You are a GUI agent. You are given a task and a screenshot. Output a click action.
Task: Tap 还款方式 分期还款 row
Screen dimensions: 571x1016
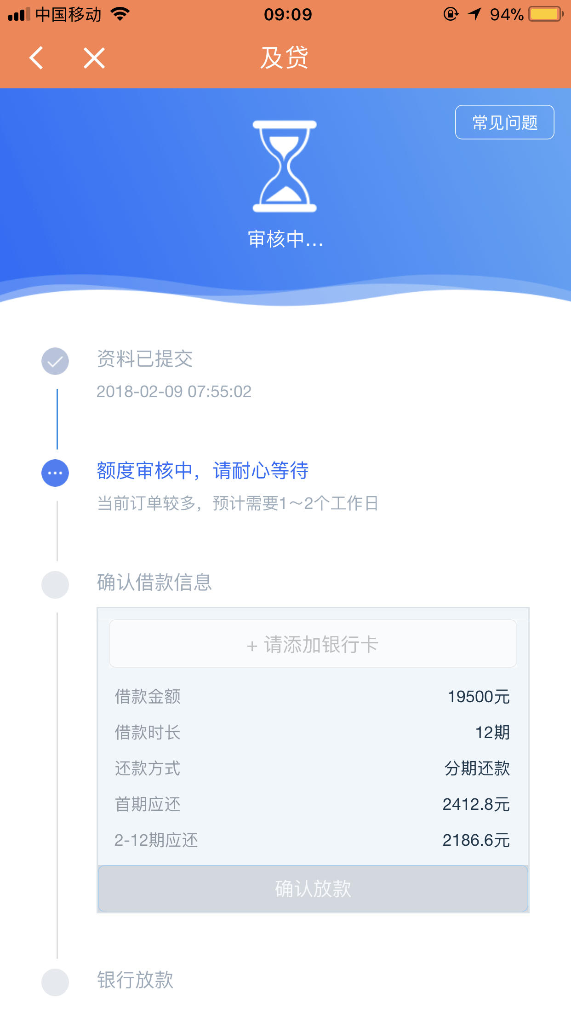pyautogui.click(x=313, y=768)
